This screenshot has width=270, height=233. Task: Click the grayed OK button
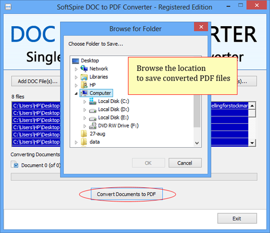[x=148, y=163]
